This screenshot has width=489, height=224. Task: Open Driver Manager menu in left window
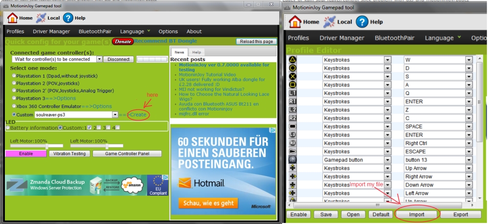[51, 31]
